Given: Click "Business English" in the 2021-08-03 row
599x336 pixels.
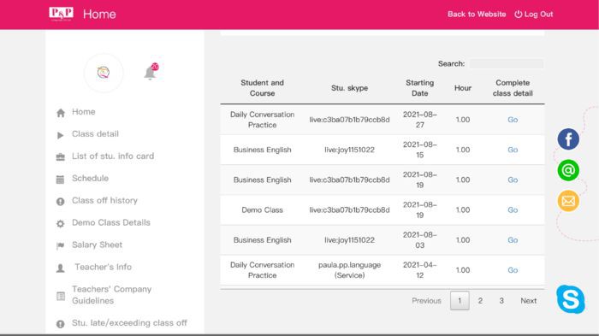Looking at the screenshot, I should (262, 240).
